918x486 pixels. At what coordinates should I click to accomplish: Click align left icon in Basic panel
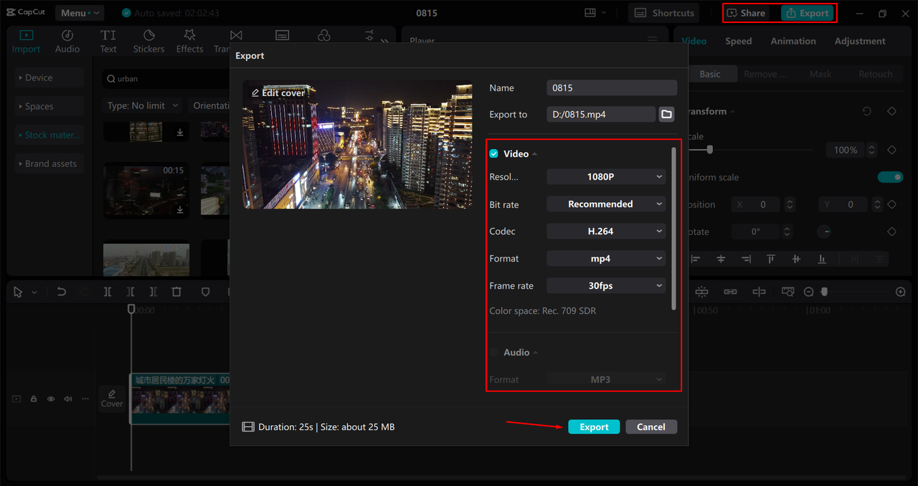pyautogui.click(x=696, y=259)
